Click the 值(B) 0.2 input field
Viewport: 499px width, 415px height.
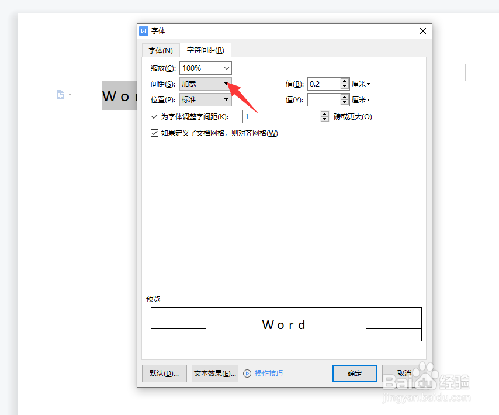[x=324, y=84]
